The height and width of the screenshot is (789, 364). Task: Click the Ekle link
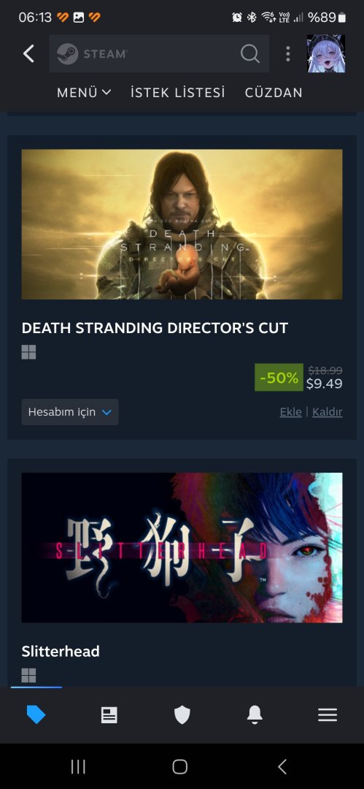click(x=290, y=412)
